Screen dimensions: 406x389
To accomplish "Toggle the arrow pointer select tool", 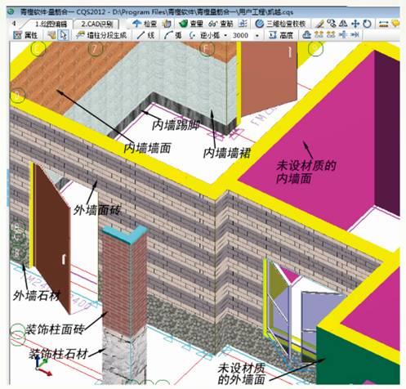I will (64, 35).
